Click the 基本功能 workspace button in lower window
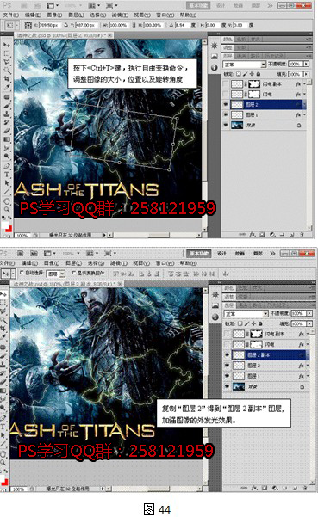 (199, 253)
